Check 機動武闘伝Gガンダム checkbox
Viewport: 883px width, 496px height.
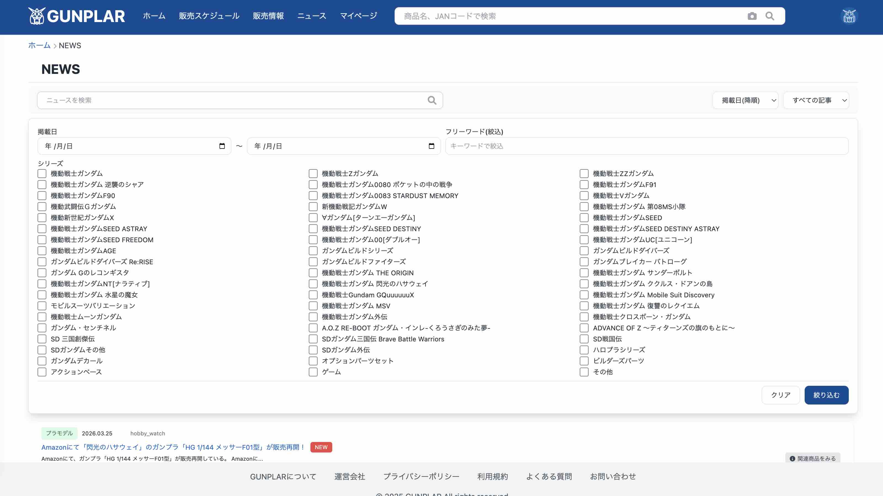coord(42,207)
